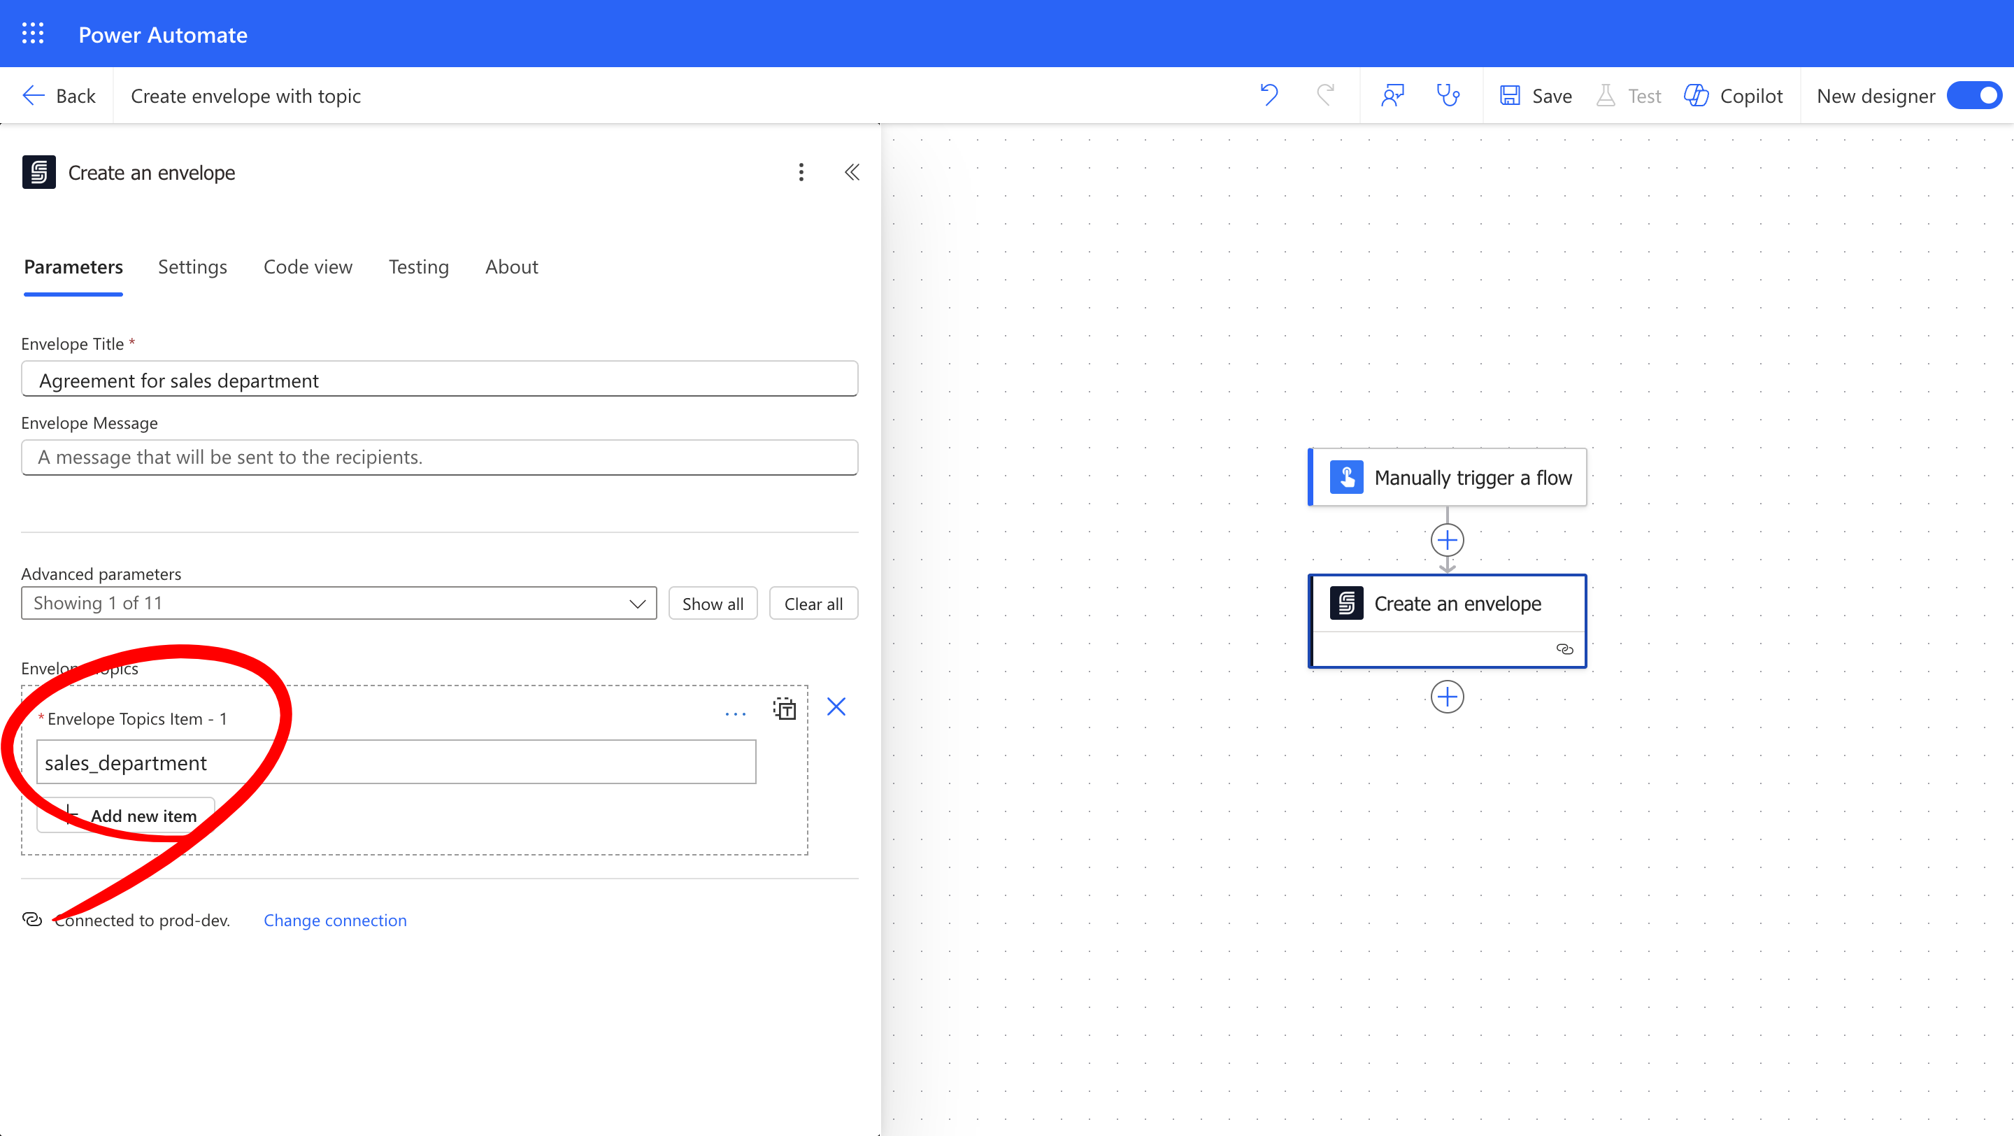Click the switch to text mode icon
The height and width of the screenshot is (1136, 2014).
[784, 709]
